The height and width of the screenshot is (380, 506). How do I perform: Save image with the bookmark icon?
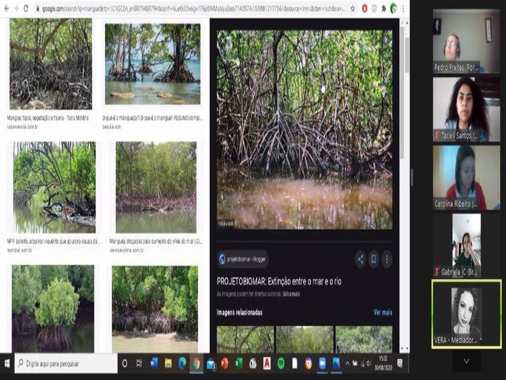click(x=374, y=259)
